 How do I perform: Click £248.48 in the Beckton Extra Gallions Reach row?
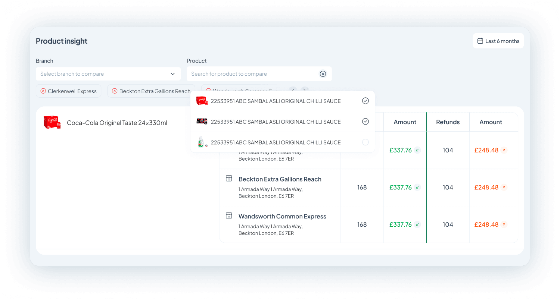pyautogui.click(x=486, y=188)
